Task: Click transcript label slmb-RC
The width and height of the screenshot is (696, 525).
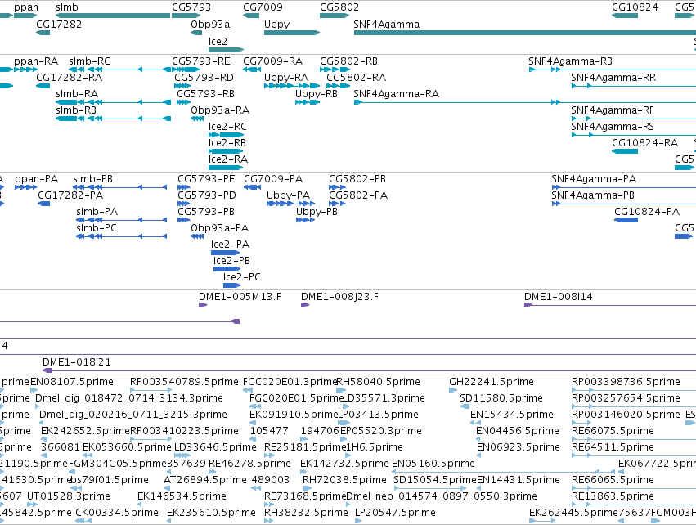Action: tap(89, 61)
